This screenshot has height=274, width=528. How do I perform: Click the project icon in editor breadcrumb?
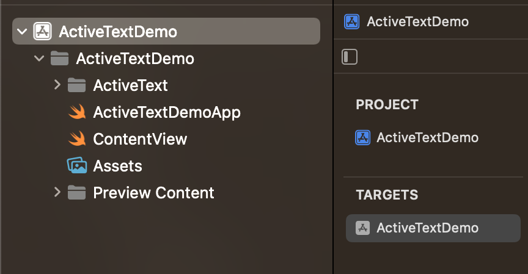coord(352,22)
